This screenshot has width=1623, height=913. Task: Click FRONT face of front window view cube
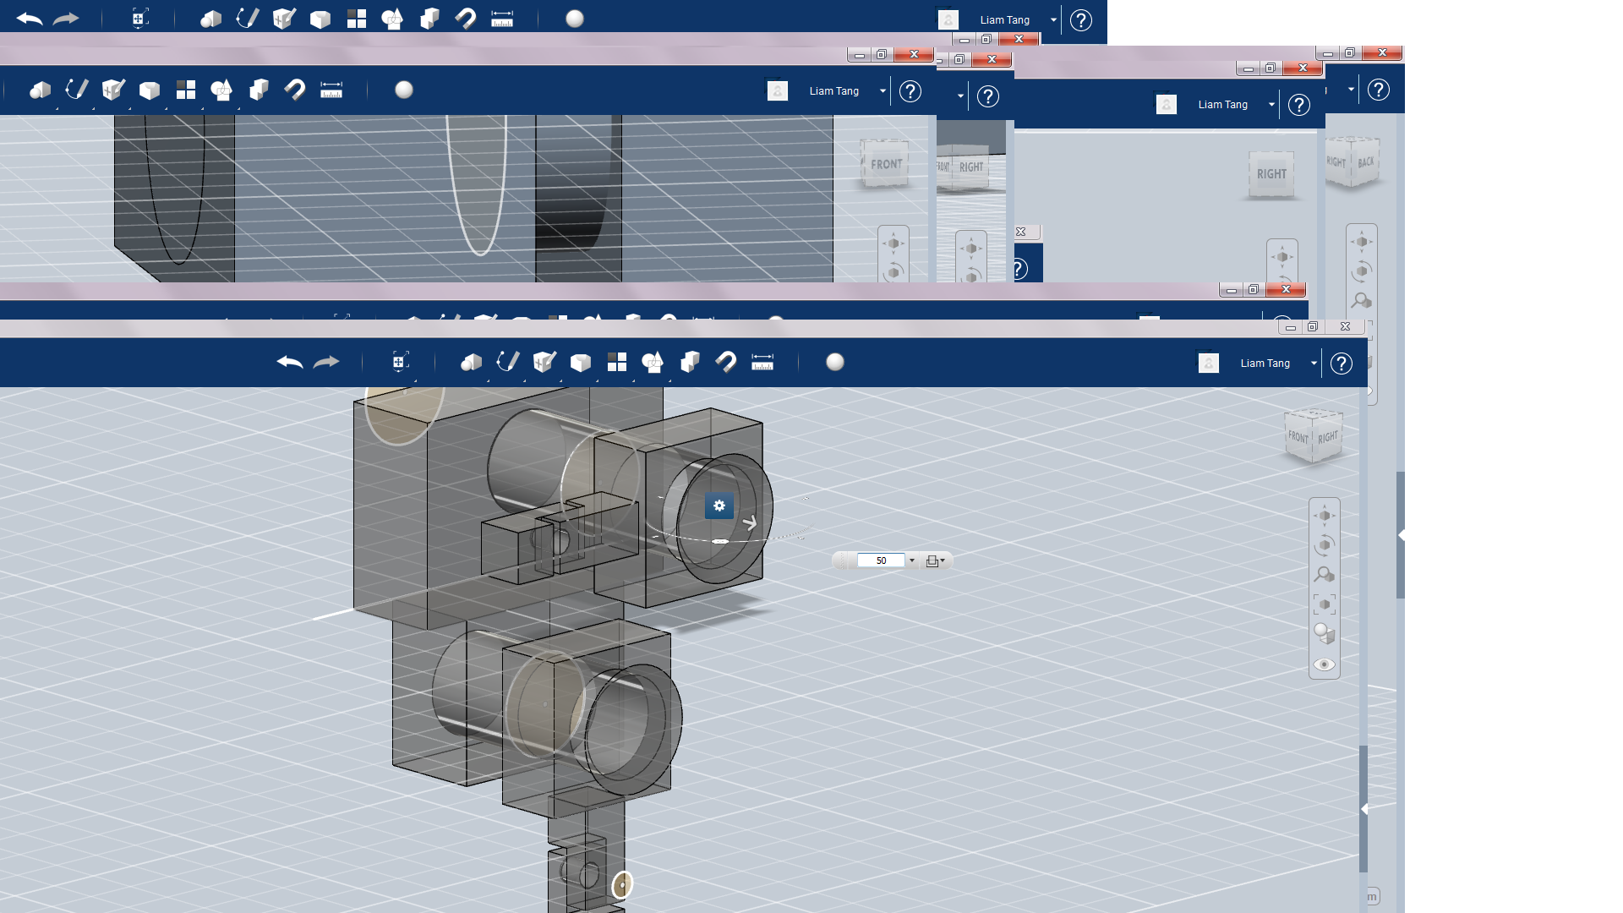click(x=1298, y=437)
